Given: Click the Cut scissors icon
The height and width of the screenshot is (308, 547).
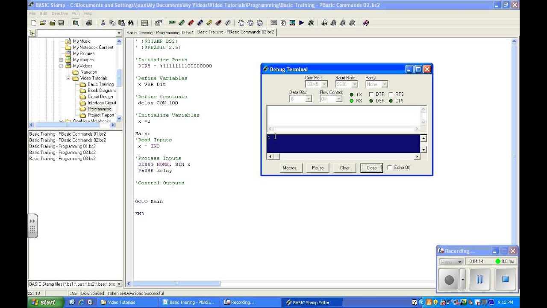Looking at the screenshot, I should coord(103,23).
